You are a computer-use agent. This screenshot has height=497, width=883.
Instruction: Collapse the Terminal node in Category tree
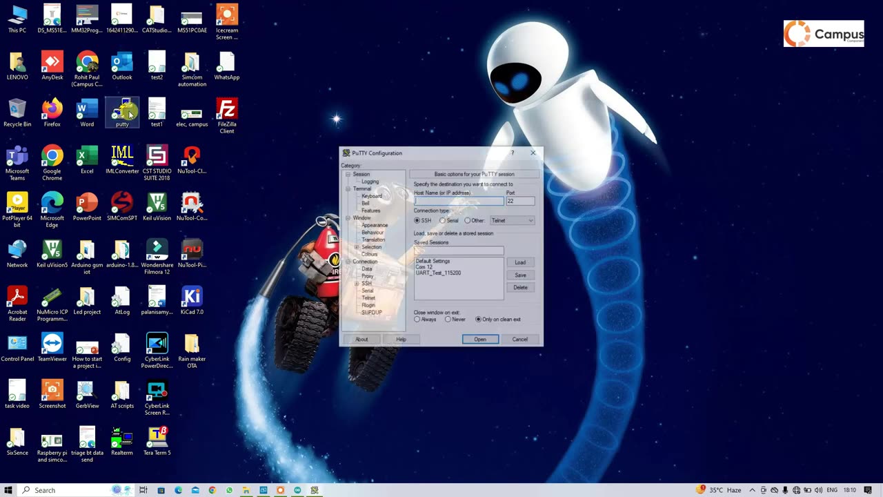[348, 189]
